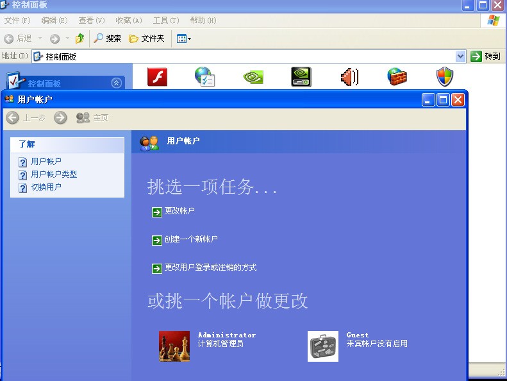Click 更改用户登录或注销的方式 link

click(210, 267)
